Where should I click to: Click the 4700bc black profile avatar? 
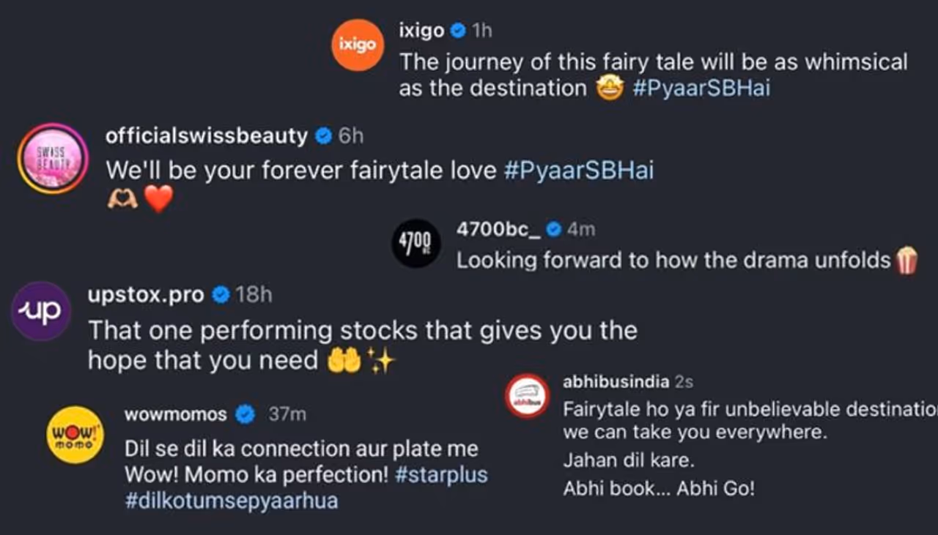click(x=416, y=243)
